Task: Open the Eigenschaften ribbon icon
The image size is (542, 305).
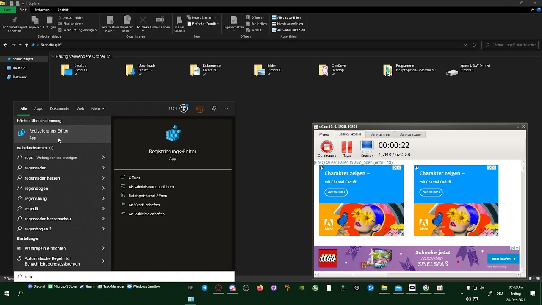Action: [234, 23]
